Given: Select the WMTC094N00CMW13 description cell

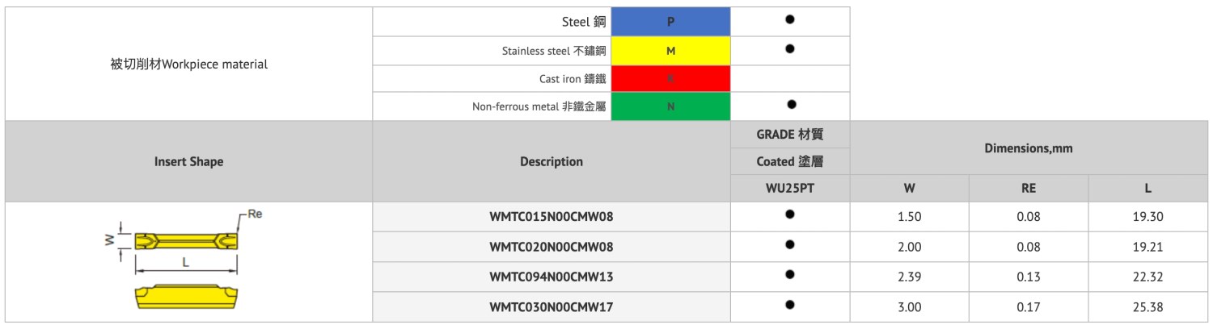Looking at the screenshot, I should point(552,277).
